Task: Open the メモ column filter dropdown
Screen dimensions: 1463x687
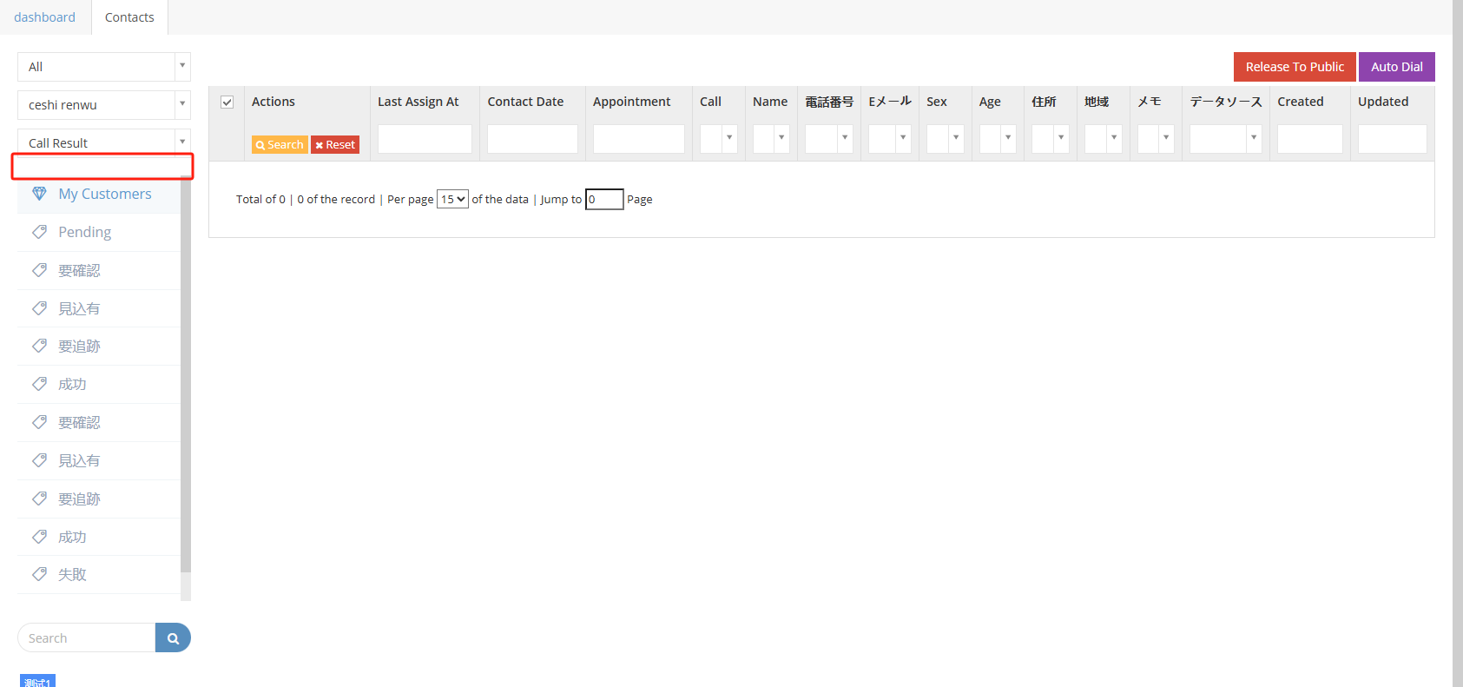Action: [x=1156, y=139]
